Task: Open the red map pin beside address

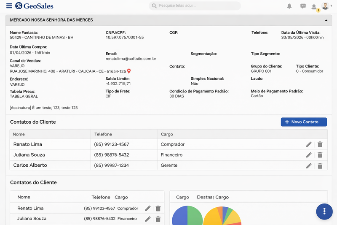Action: coord(129,71)
